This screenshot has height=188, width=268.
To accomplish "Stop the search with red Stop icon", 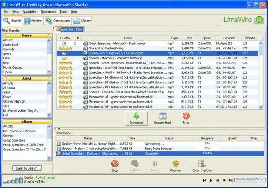I will 186,118.
